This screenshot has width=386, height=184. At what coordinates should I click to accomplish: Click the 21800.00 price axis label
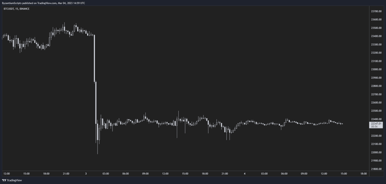coord(376,169)
